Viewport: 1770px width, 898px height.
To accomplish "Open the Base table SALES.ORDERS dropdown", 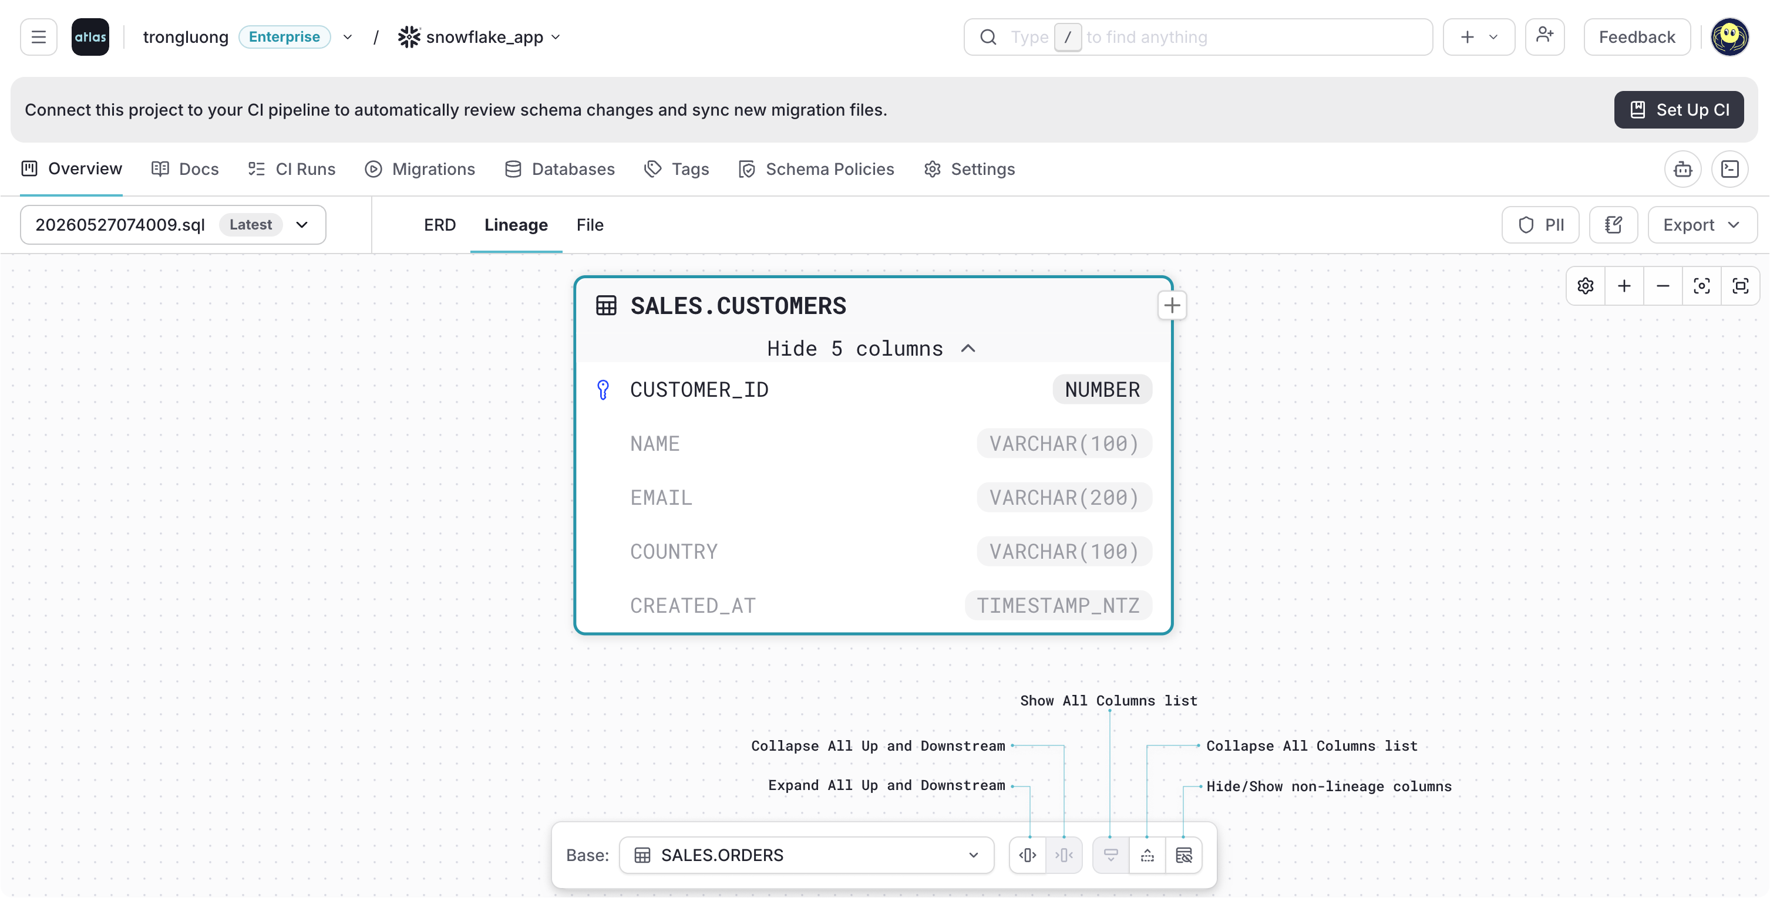I will (806, 855).
